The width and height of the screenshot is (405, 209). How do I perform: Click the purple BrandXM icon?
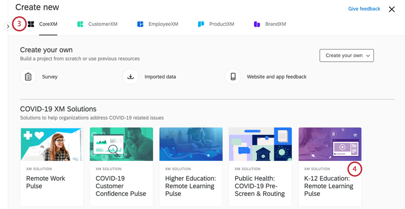coord(257,24)
